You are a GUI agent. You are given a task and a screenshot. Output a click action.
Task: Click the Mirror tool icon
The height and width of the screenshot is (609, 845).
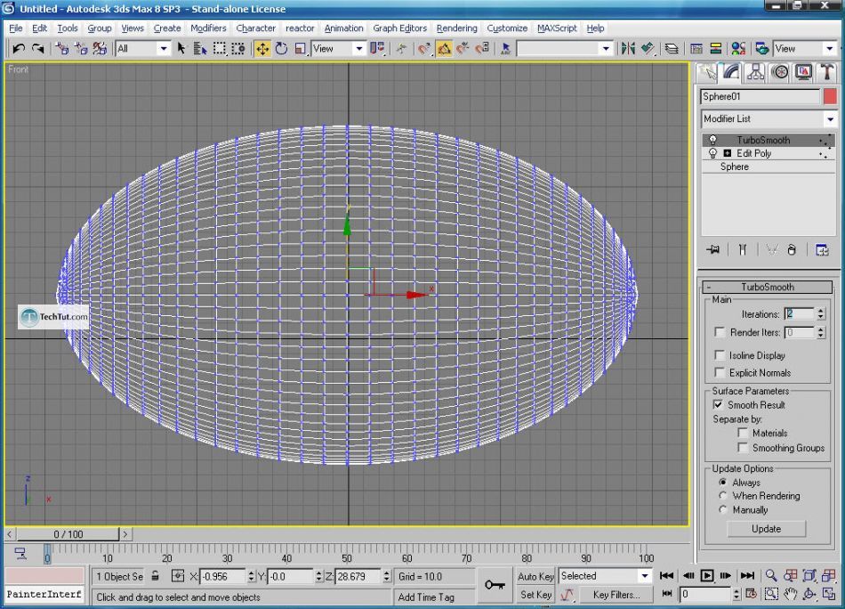click(628, 49)
